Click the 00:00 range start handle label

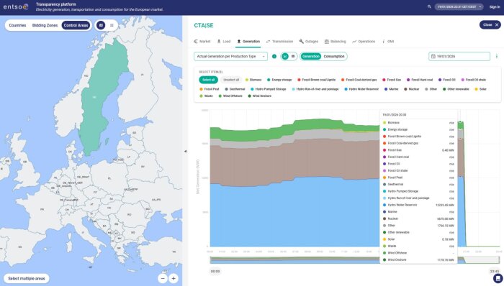215,271
